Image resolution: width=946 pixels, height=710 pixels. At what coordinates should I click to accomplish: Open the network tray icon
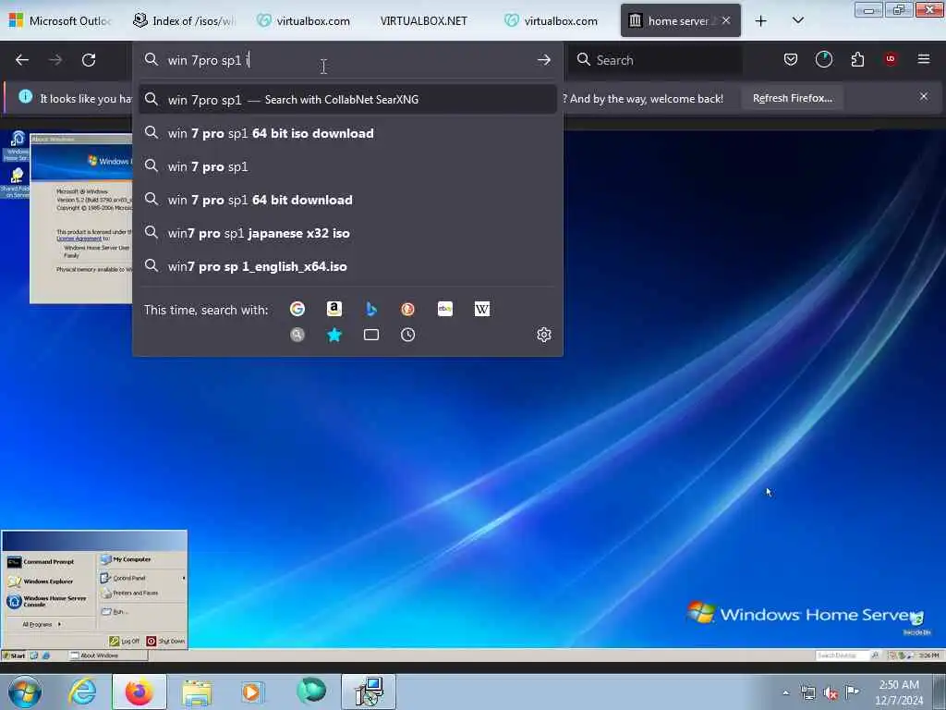(x=807, y=693)
